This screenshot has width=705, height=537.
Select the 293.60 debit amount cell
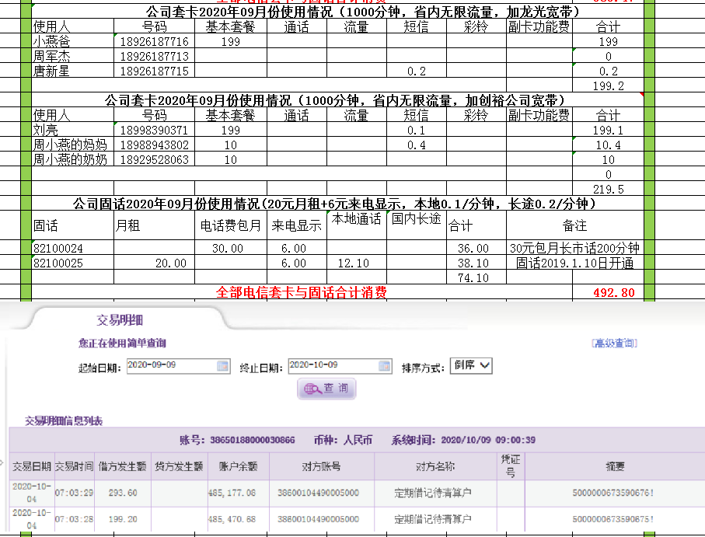click(x=123, y=493)
